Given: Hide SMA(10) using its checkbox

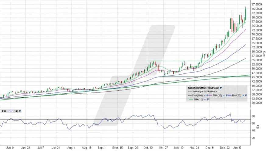Looking at the screenshot, I should (x=204, y=99).
